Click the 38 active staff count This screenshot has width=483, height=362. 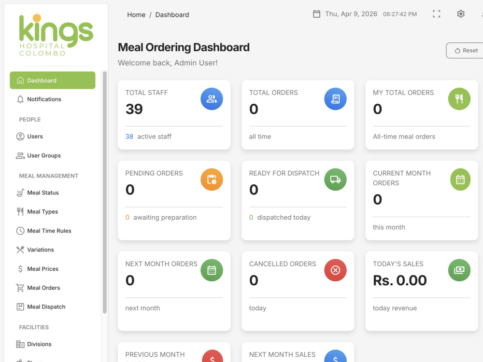coord(129,137)
